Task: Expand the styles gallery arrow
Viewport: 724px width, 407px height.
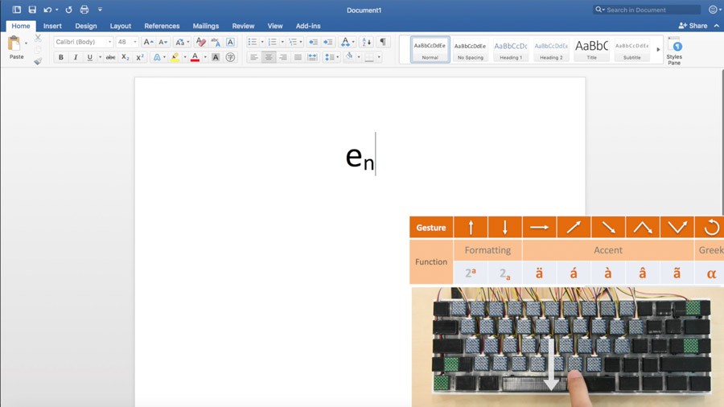Action: point(658,50)
